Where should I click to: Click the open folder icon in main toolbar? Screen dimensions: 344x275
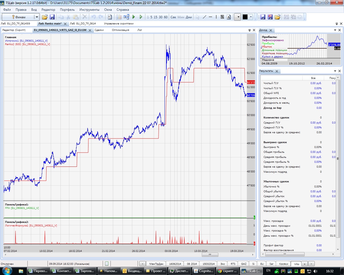point(45,17)
